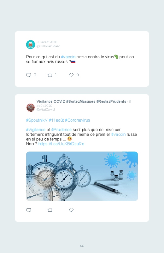
Task: Like the VigiCovid tweet with the heart icon
Action: pyautogui.click(x=71, y=210)
